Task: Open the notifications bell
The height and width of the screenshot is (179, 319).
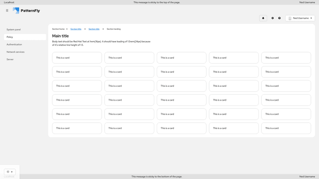Action: click(263, 18)
